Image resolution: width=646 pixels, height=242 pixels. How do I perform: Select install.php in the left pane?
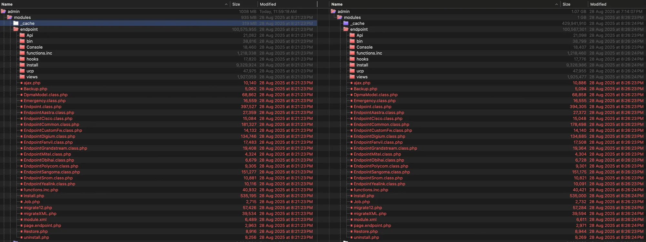point(34,196)
